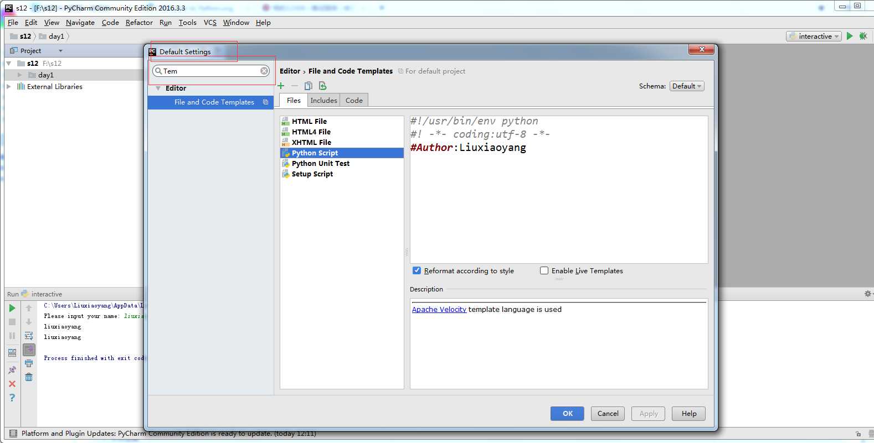Toggle the Use Soft Wraps icon
The width and height of the screenshot is (874, 443).
tap(29, 336)
